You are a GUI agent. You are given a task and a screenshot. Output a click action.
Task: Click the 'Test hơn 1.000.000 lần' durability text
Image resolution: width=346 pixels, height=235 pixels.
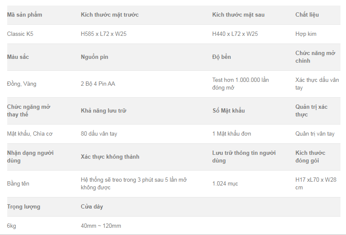click(x=240, y=80)
